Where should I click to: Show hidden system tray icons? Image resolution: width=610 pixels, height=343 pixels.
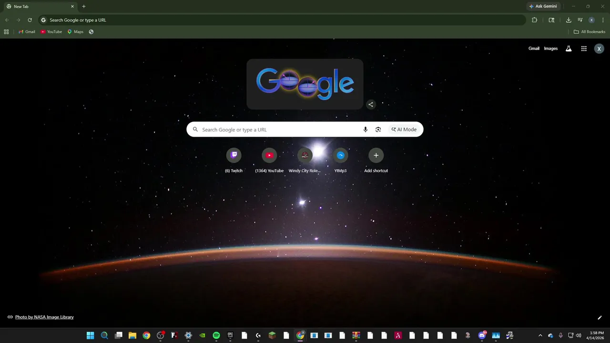pyautogui.click(x=540, y=335)
